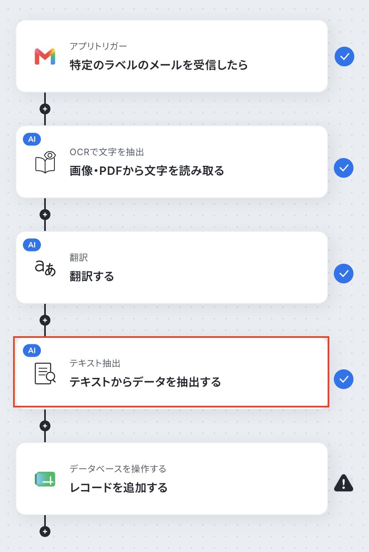Add a step below the Gmail trigger
This screenshot has width=369, height=552.
45,109
